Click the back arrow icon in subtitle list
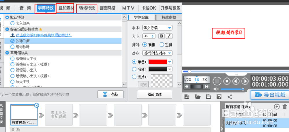Viewport: 289px width, 132px height. point(277,107)
